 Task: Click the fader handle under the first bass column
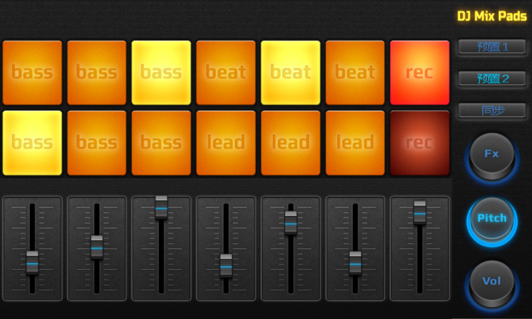pos(32,263)
